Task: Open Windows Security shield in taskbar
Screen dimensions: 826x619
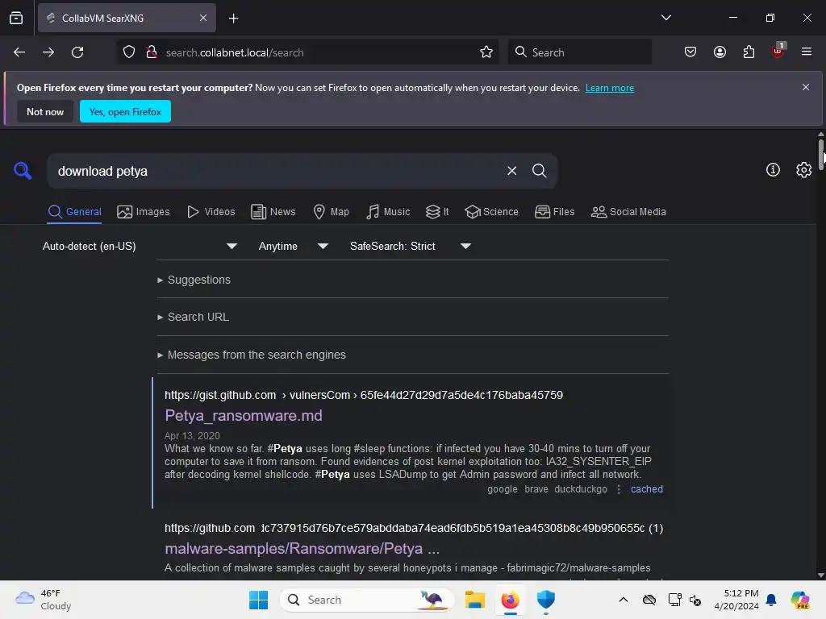Action: click(x=546, y=600)
